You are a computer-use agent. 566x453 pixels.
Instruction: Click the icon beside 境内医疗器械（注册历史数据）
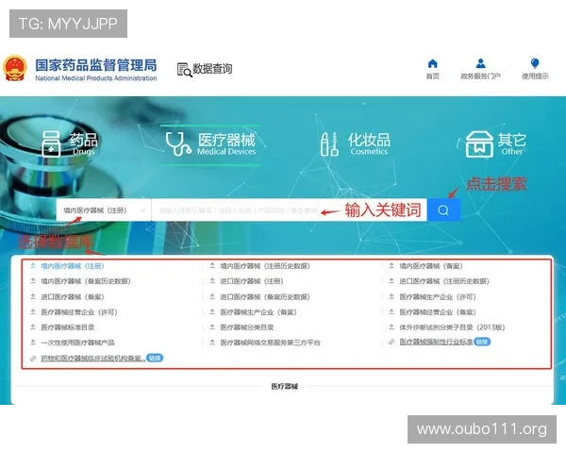(212, 266)
